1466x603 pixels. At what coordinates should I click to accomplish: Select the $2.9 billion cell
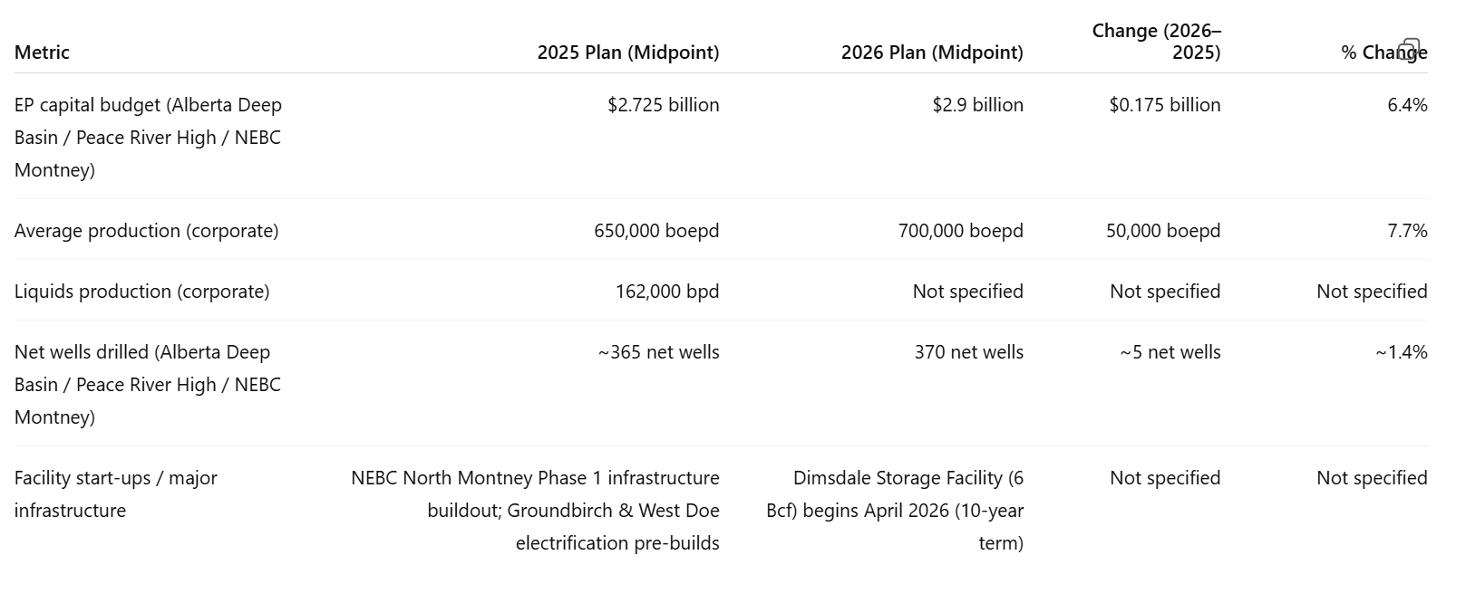click(x=977, y=105)
